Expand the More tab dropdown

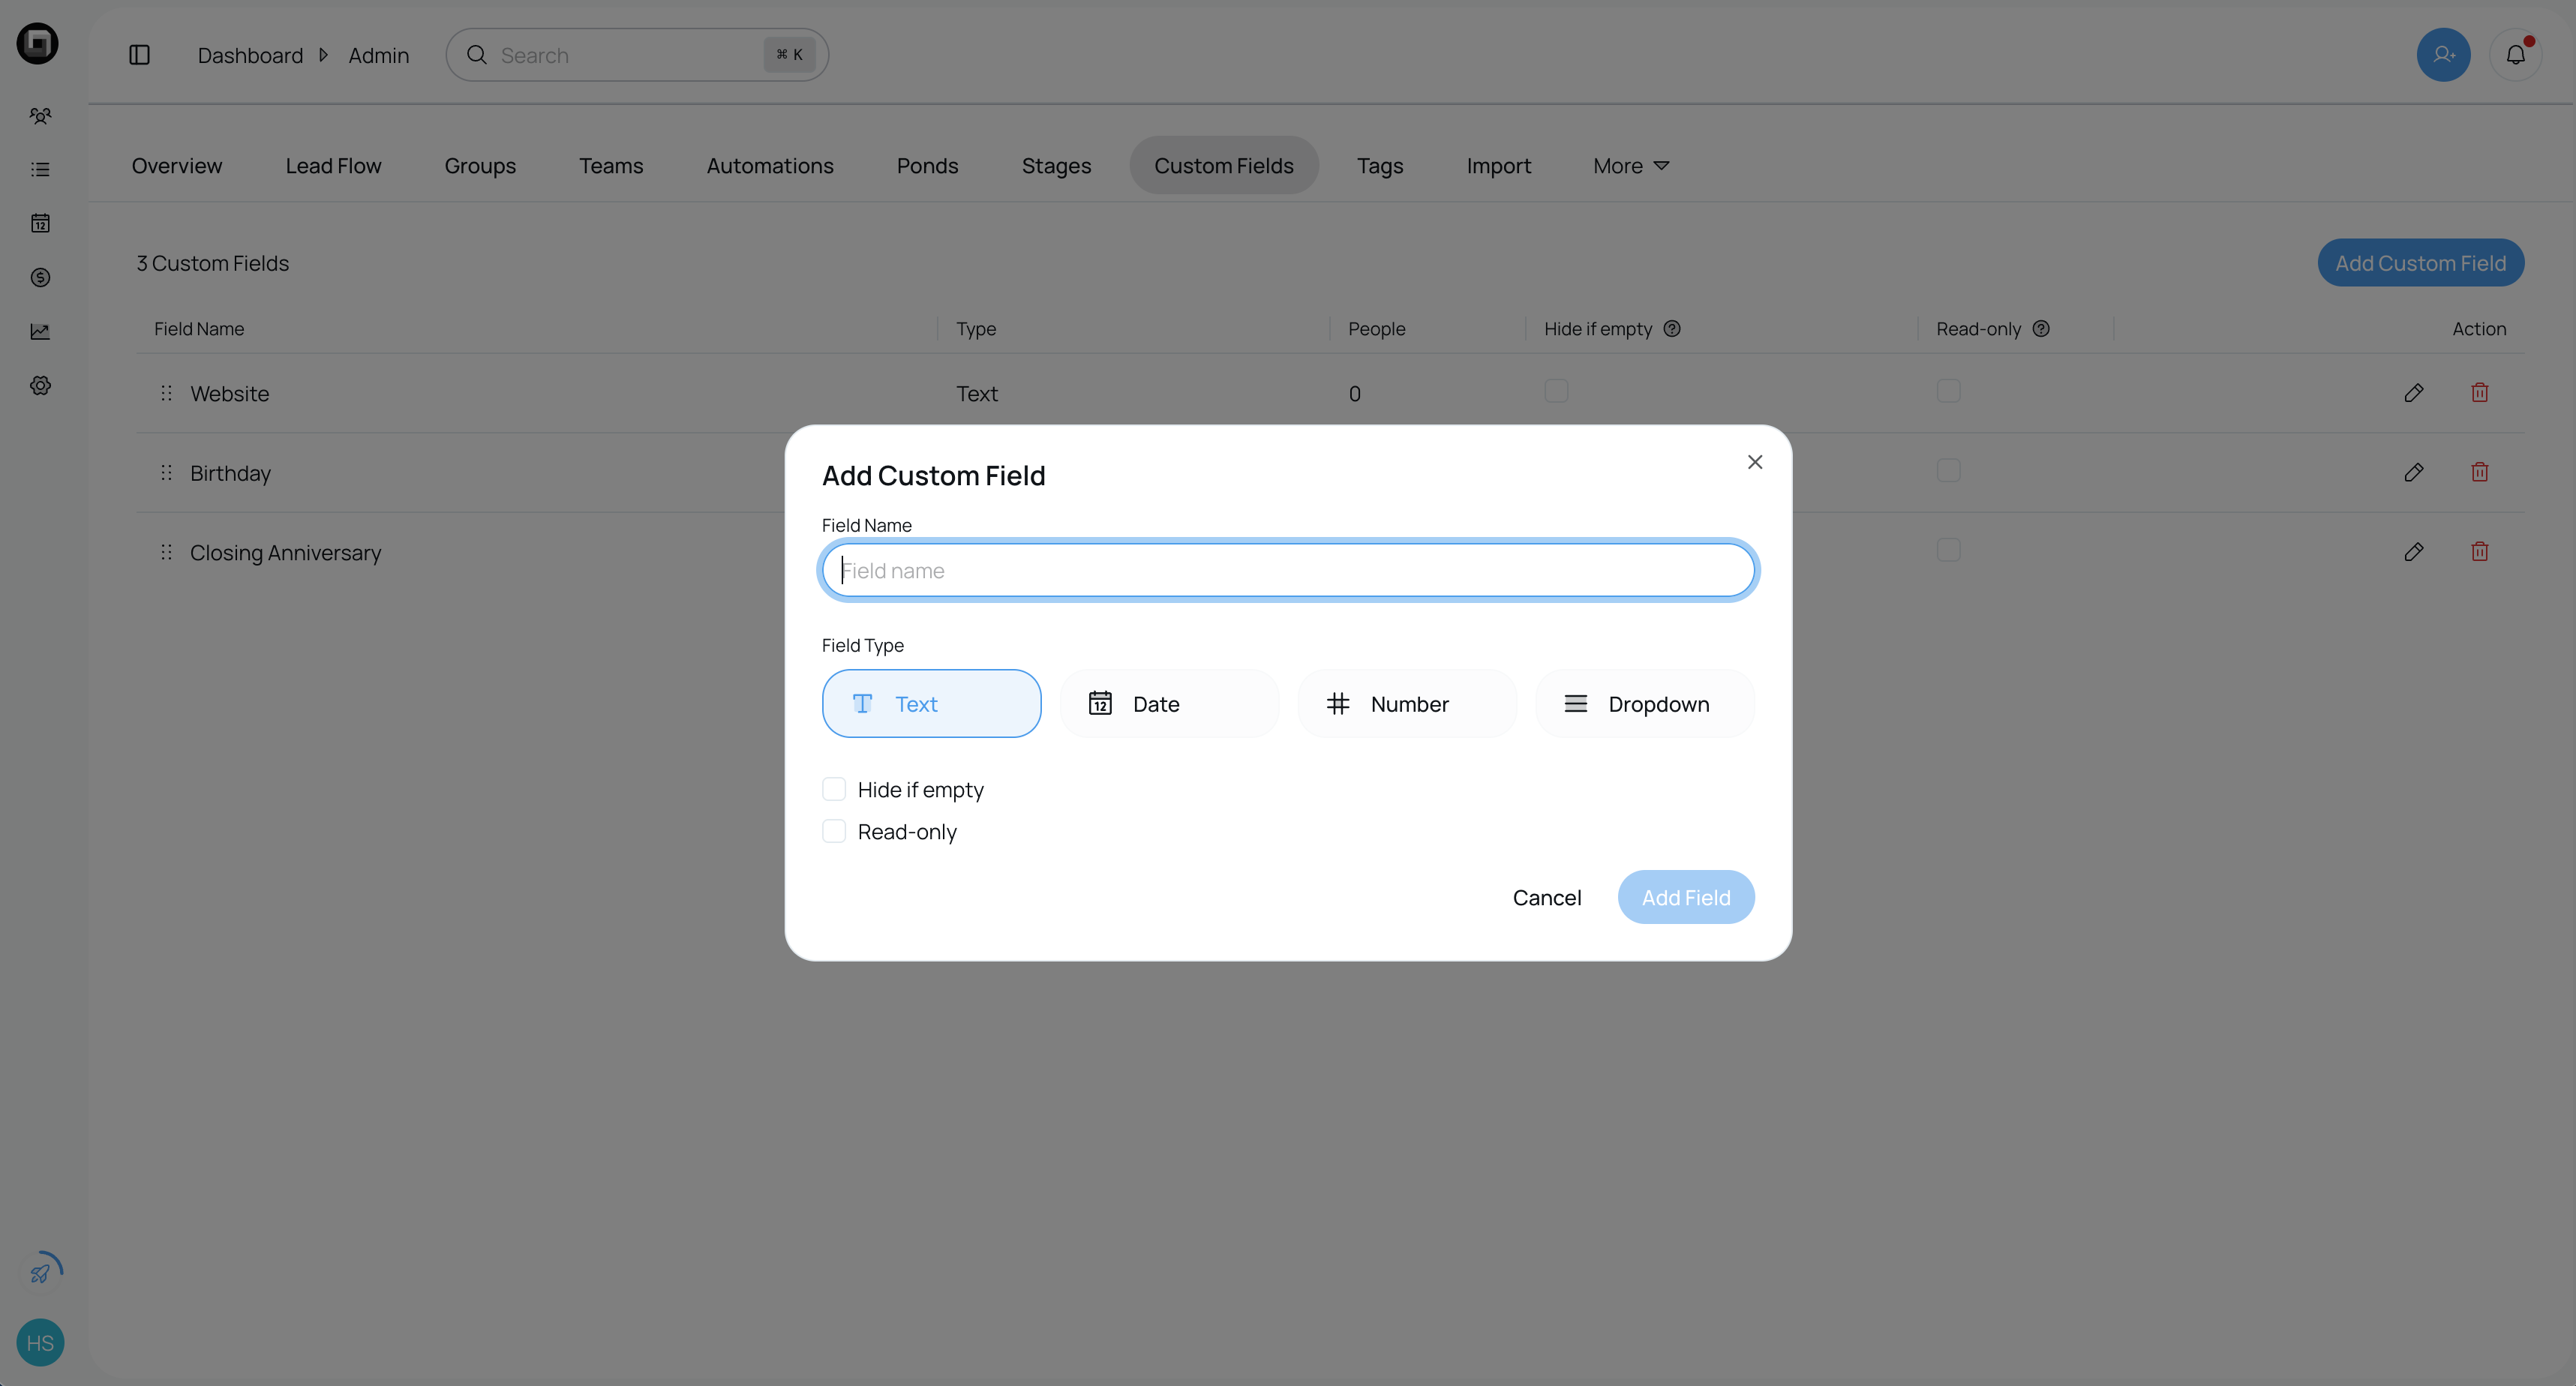[x=1630, y=166]
